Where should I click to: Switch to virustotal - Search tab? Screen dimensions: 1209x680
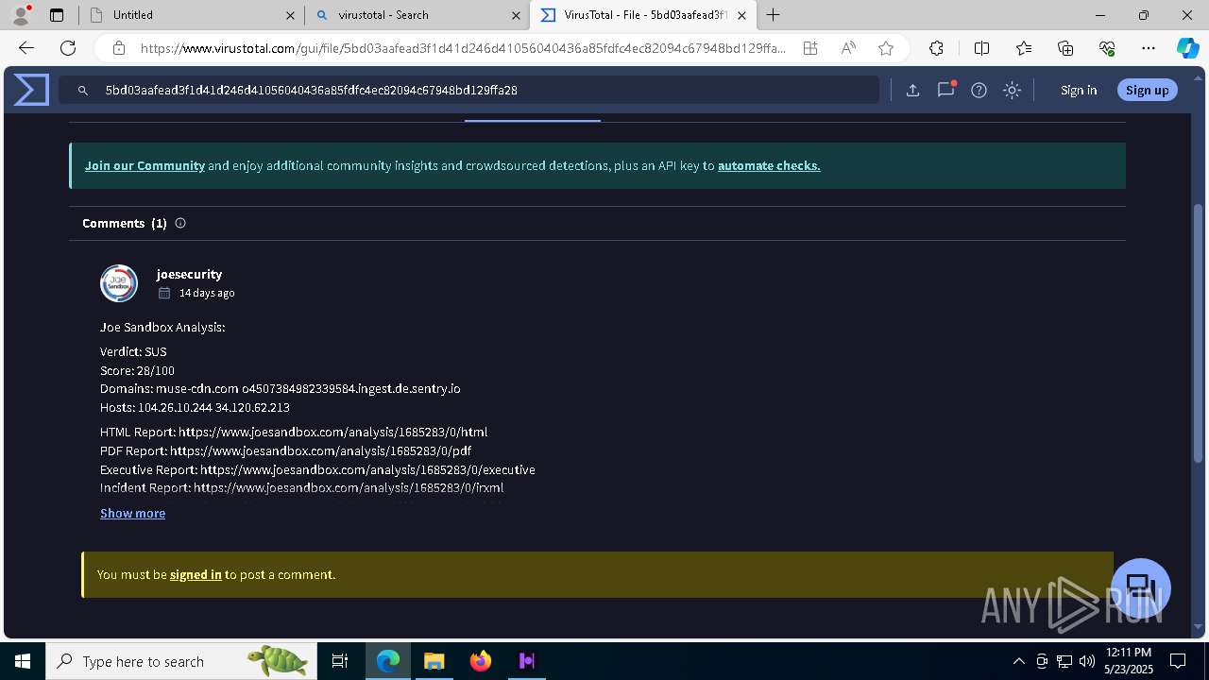tap(416, 15)
